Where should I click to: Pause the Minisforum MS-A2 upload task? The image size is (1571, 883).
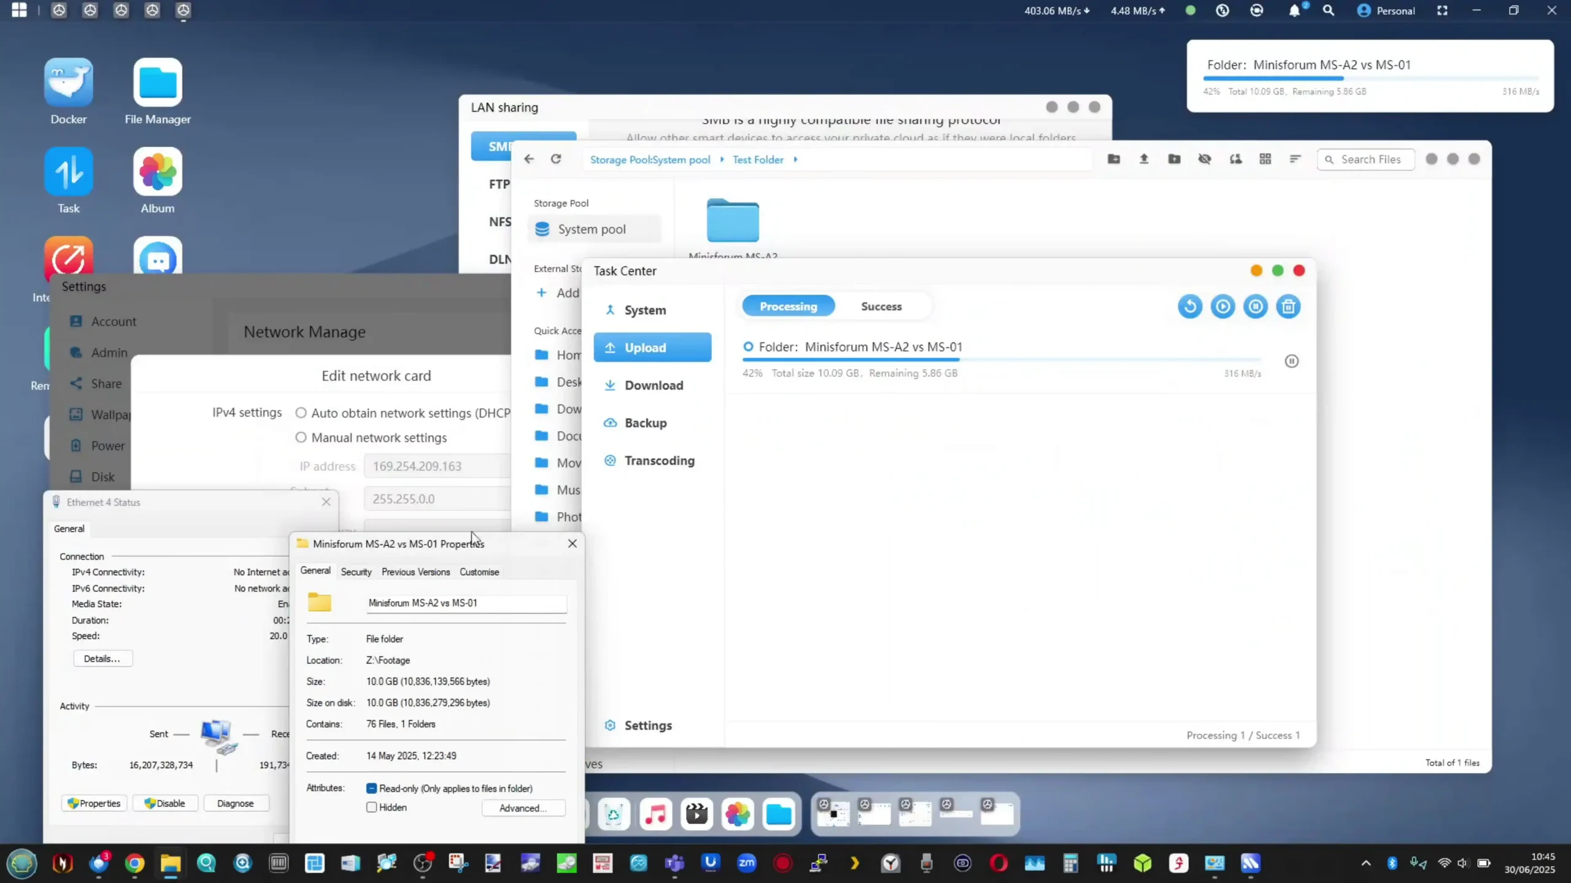pyautogui.click(x=1292, y=361)
